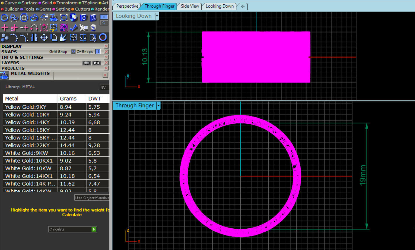Click the explode burst icon

(x=64, y=37)
